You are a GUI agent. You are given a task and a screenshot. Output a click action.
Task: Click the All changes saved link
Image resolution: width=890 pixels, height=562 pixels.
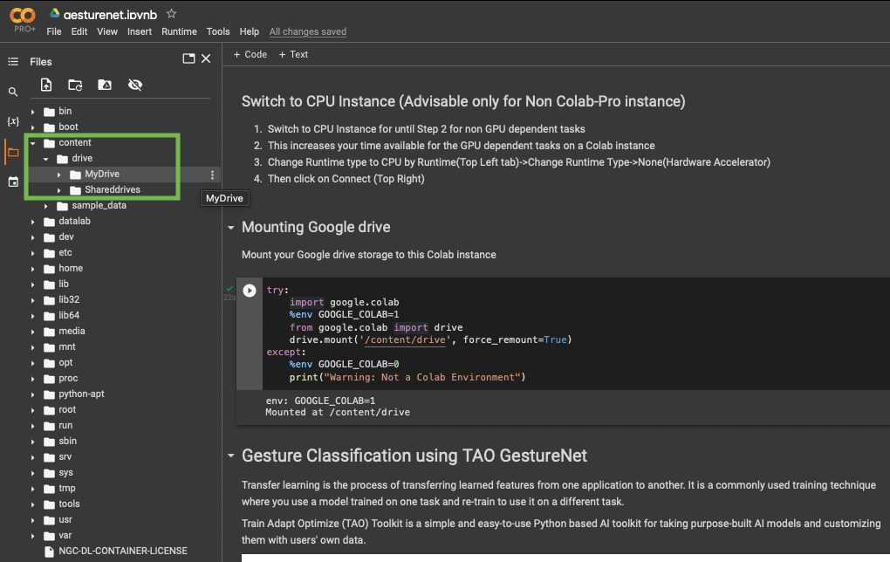pos(307,31)
